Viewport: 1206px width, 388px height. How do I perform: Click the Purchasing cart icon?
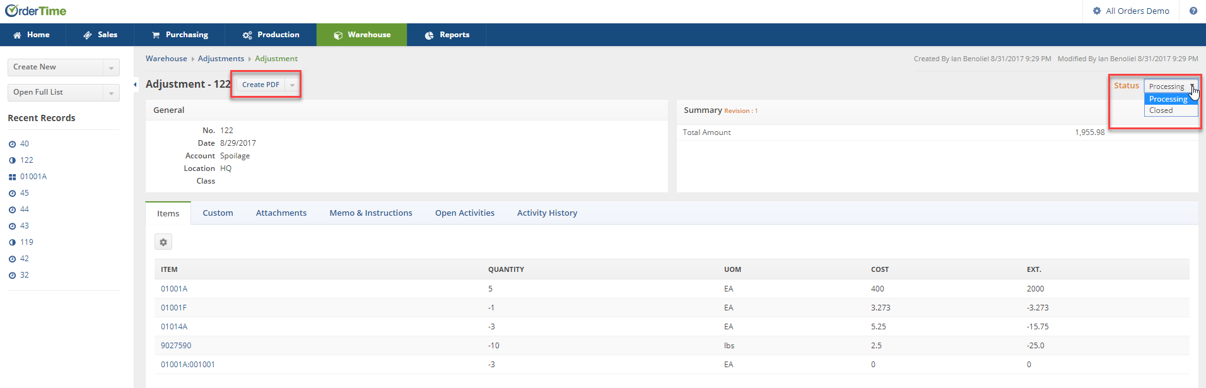(156, 35)
